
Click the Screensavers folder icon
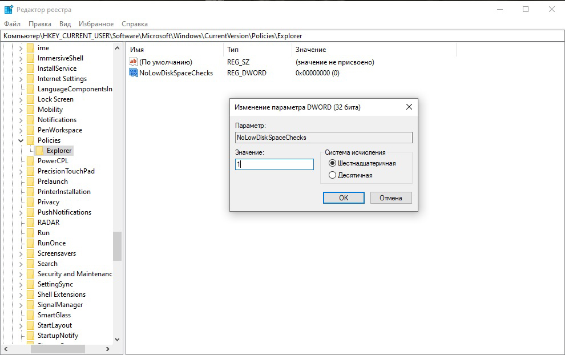31,253
